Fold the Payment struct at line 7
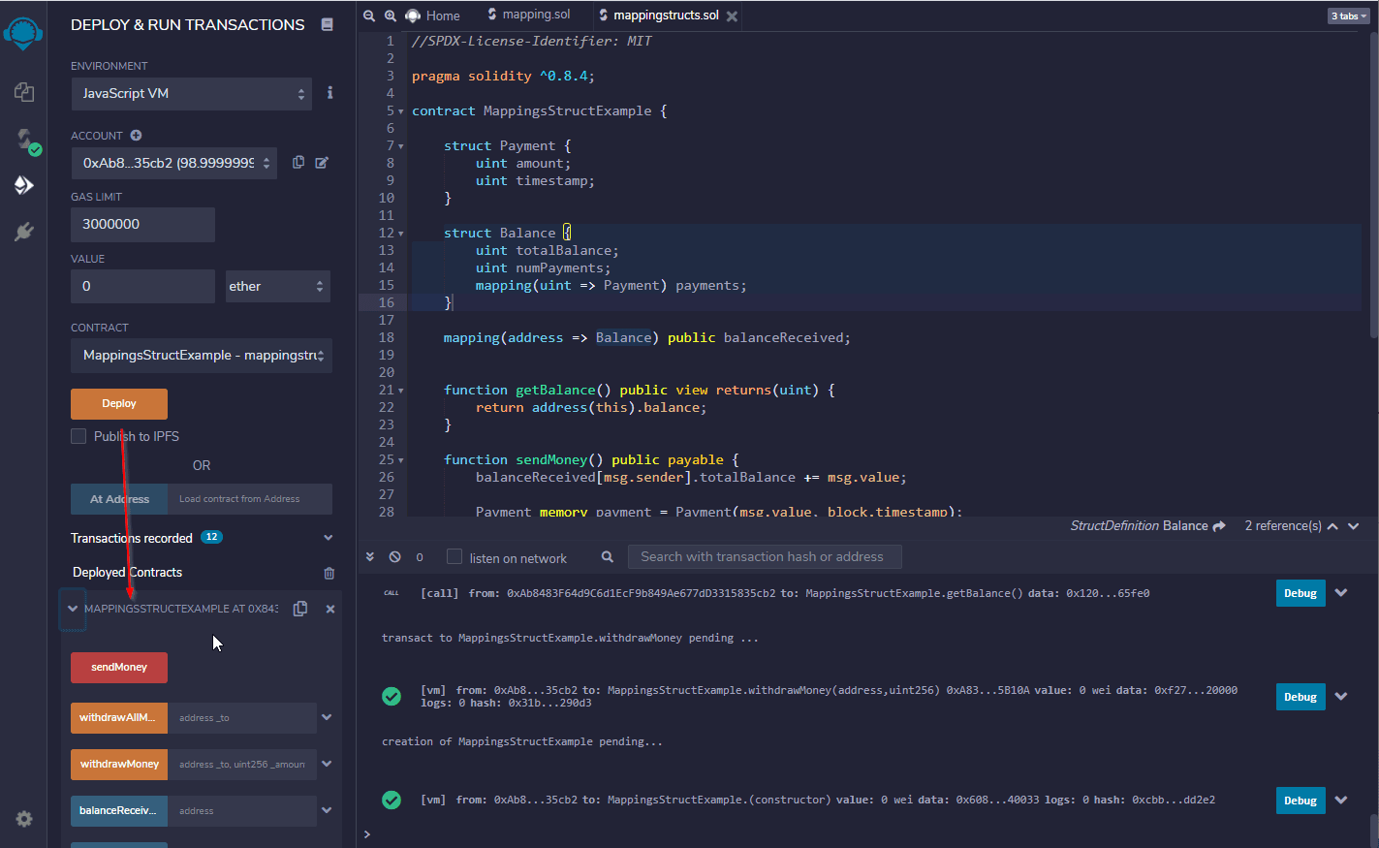 pos(401,146)
